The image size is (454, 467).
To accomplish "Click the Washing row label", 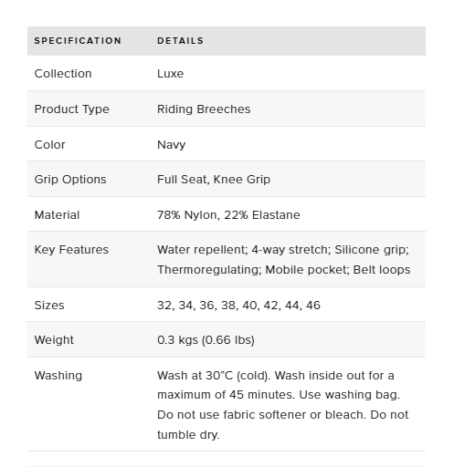I will click(x=58, y=376).
